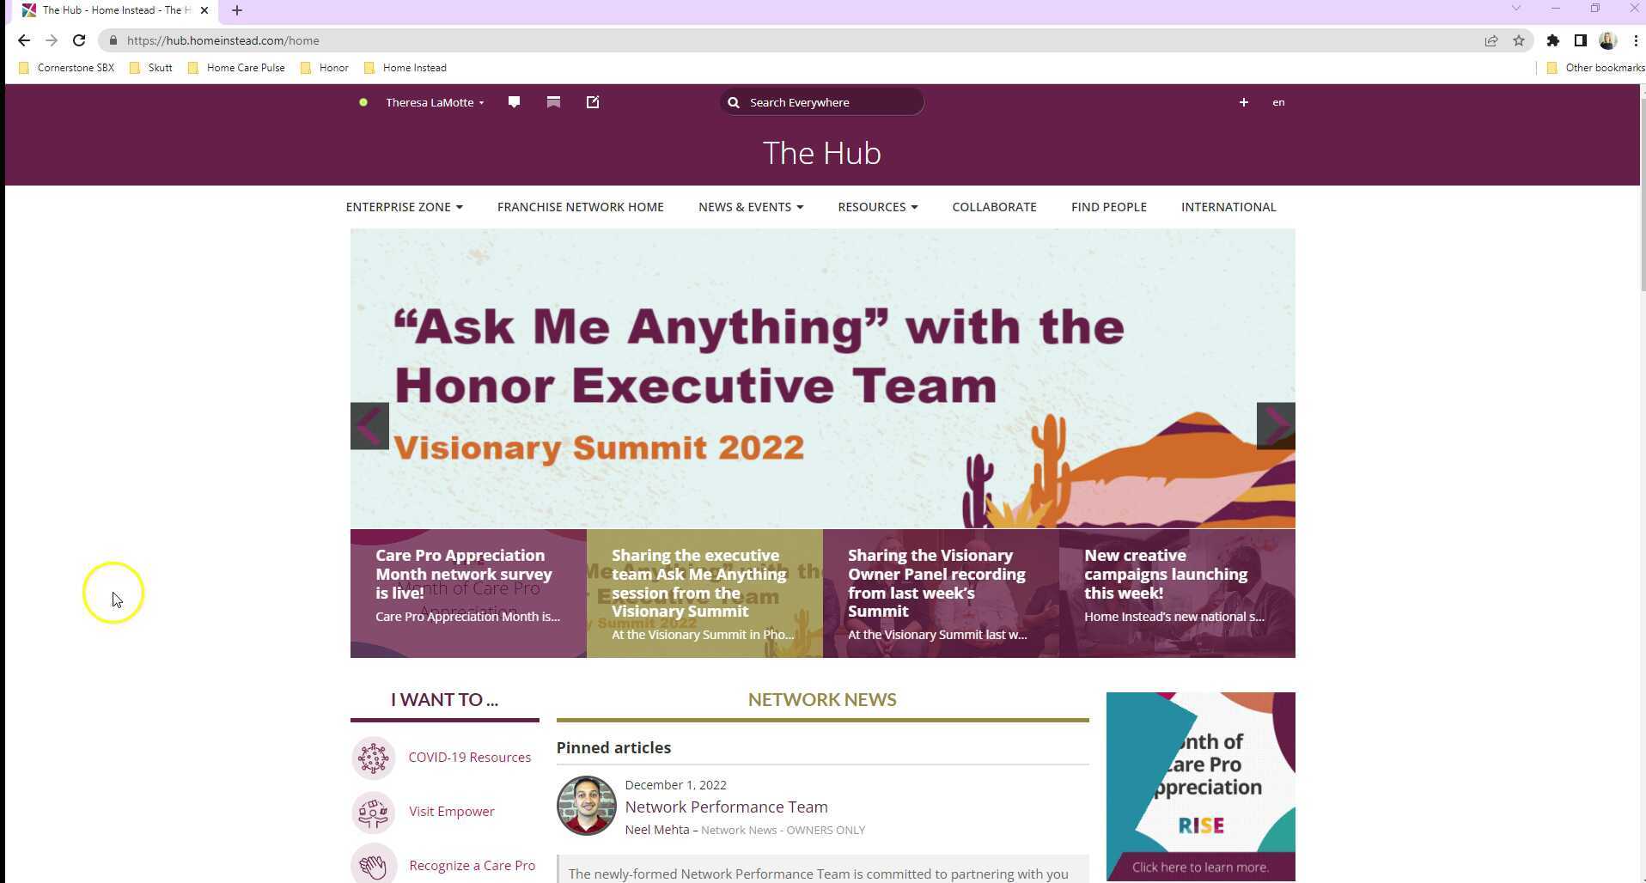This screenshot has width=1646, height=883.
Task: Click The Hub site title
Action: pos(822,153)
